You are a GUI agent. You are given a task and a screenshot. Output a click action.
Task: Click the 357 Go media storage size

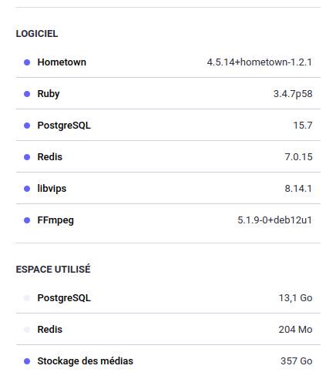coord(297,361)
